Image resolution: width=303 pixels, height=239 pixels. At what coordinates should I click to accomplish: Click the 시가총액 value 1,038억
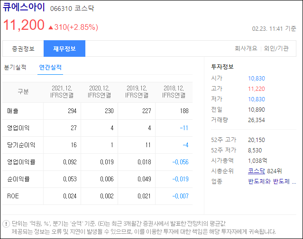pyautogui.click(x=257, y=160)
